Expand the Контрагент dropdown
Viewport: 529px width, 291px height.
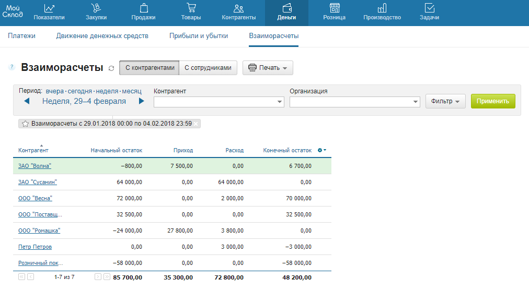click(279, 102)
